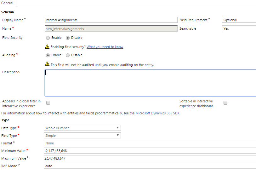
Task: Open the Format None dropdown
Action: tap(150, 143)
